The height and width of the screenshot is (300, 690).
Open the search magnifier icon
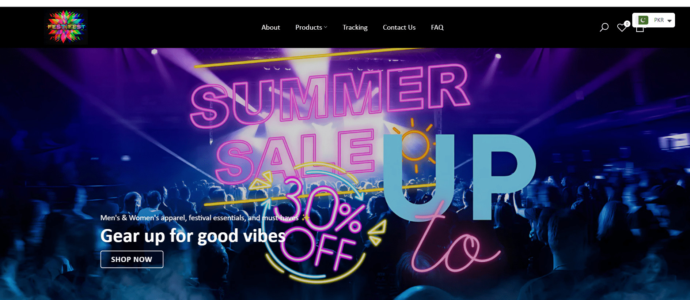click(604, 27)
